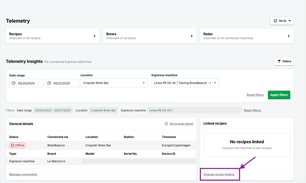Click the chevron arrow on Recipes card
This screenshot has height=183, width=306.
point(94,36)
